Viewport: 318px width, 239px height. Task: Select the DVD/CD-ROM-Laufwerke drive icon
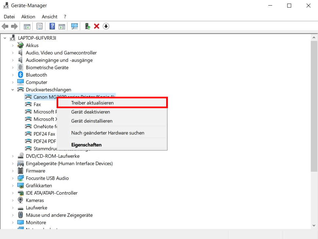(21, 156)
